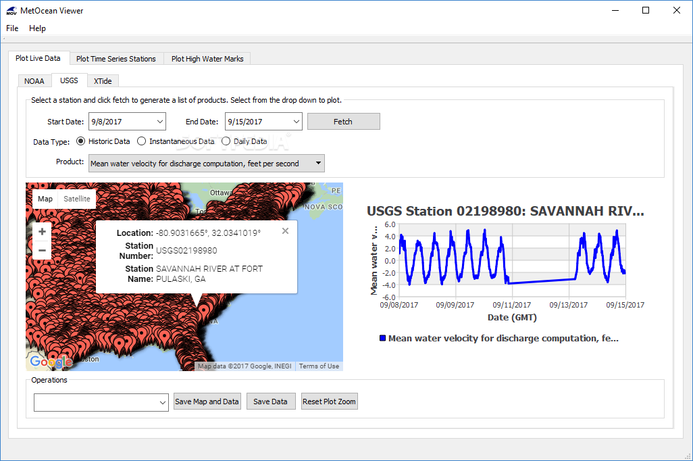Select the Historic Data radio button

pos(80,141)
